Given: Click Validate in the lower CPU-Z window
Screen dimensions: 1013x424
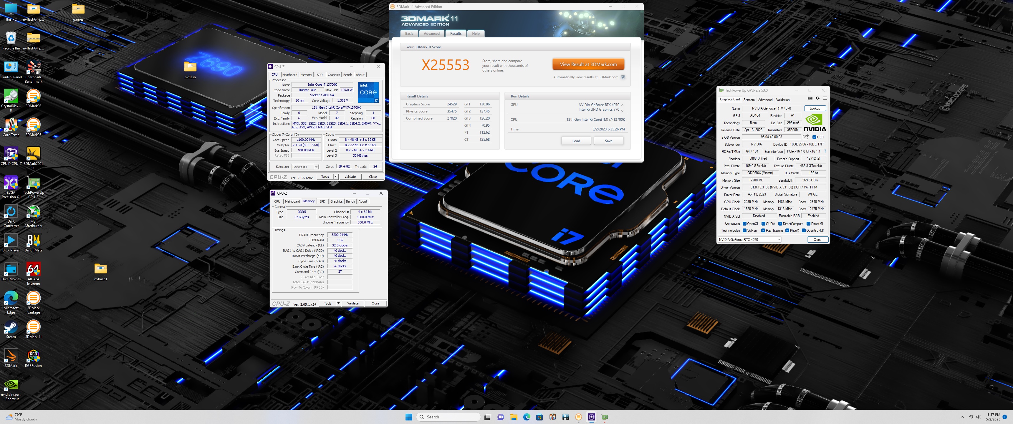Looking at the screenshot, I should point(352,303).
